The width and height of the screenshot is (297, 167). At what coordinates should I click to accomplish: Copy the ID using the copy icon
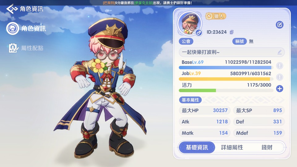(x=231, y=32)
